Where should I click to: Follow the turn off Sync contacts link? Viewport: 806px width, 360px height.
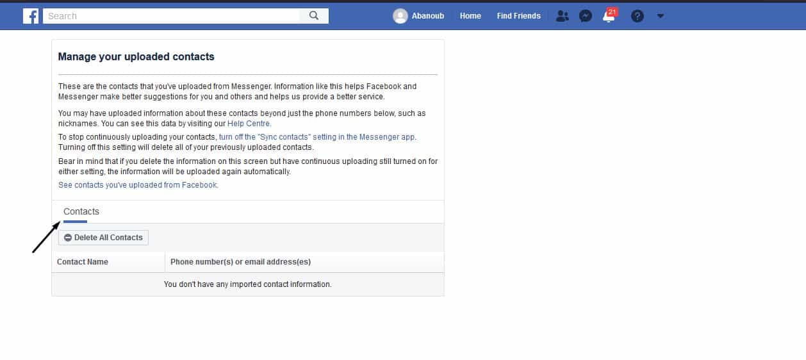tap(317, 137)
